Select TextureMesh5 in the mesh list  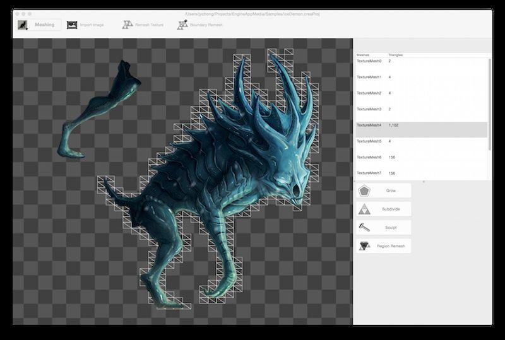click(421, 146)
